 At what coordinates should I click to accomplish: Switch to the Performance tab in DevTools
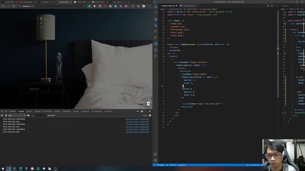pyautogui.click(x=47, y=111)
